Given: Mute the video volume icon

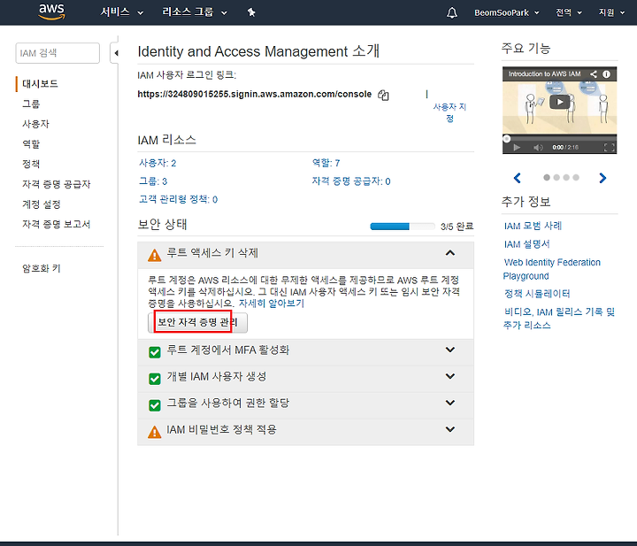Looking at the screenshot, I should 538,147.
